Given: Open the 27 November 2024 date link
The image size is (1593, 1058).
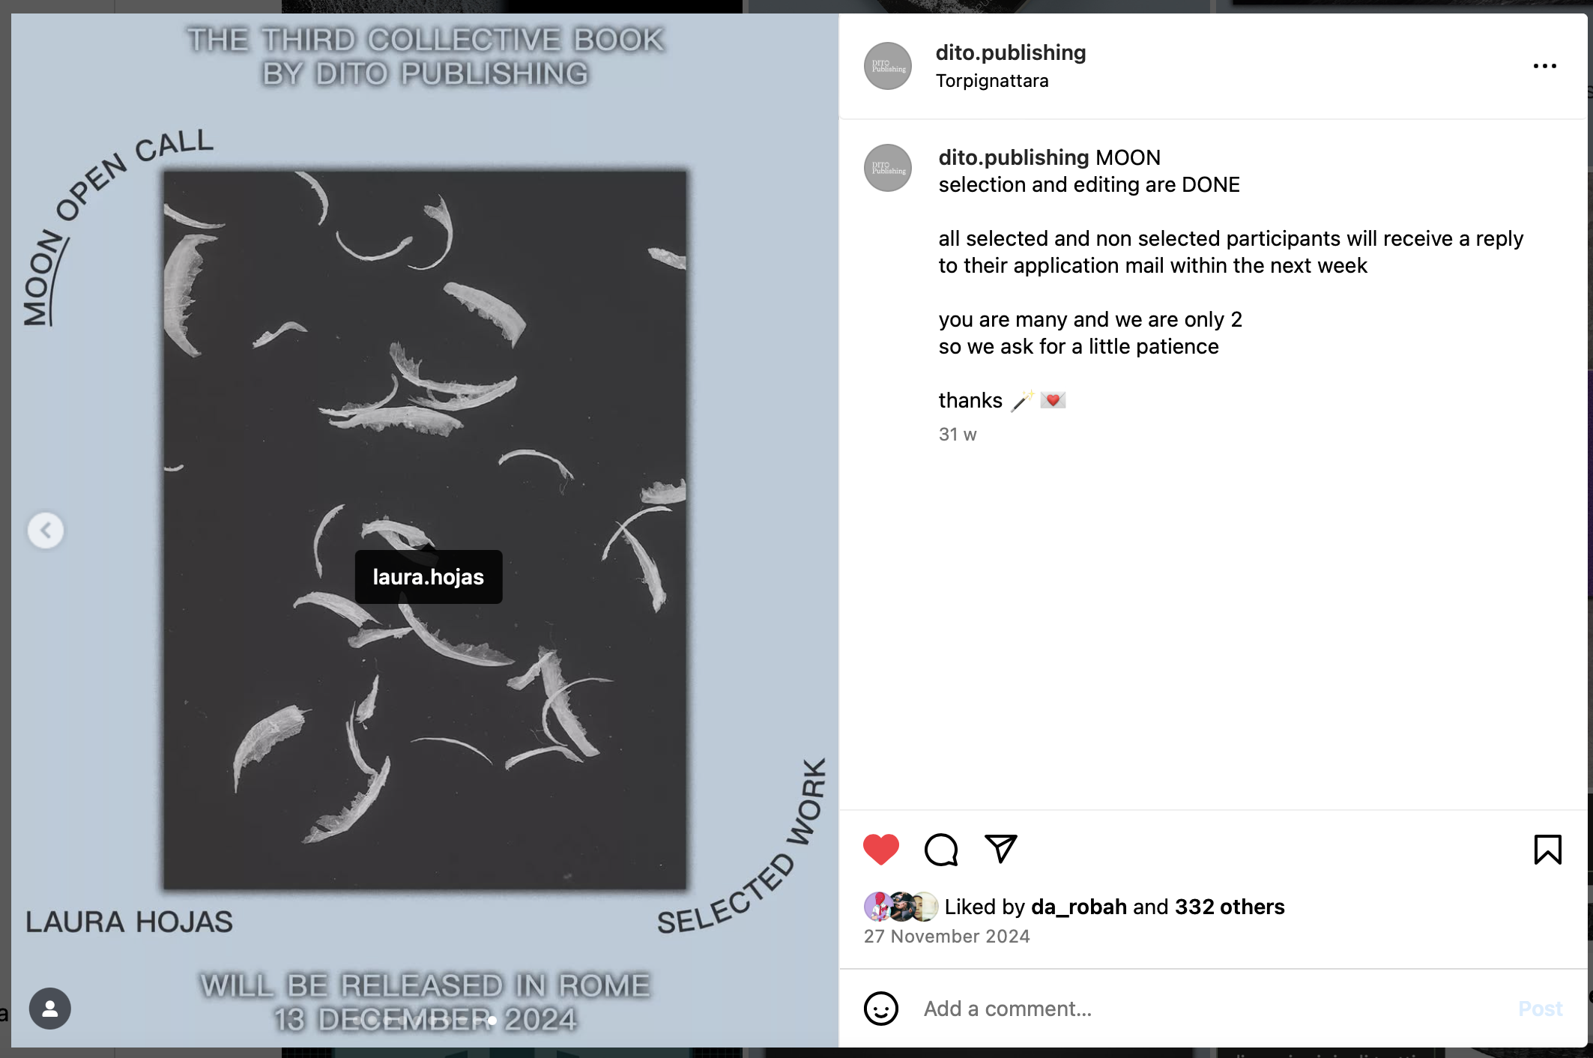Looking at the screenshot, I should 946,937.
